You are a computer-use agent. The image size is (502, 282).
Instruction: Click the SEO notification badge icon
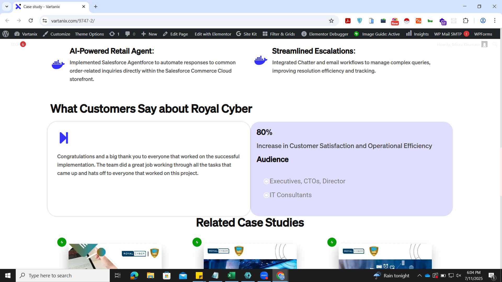coord(23,44)
